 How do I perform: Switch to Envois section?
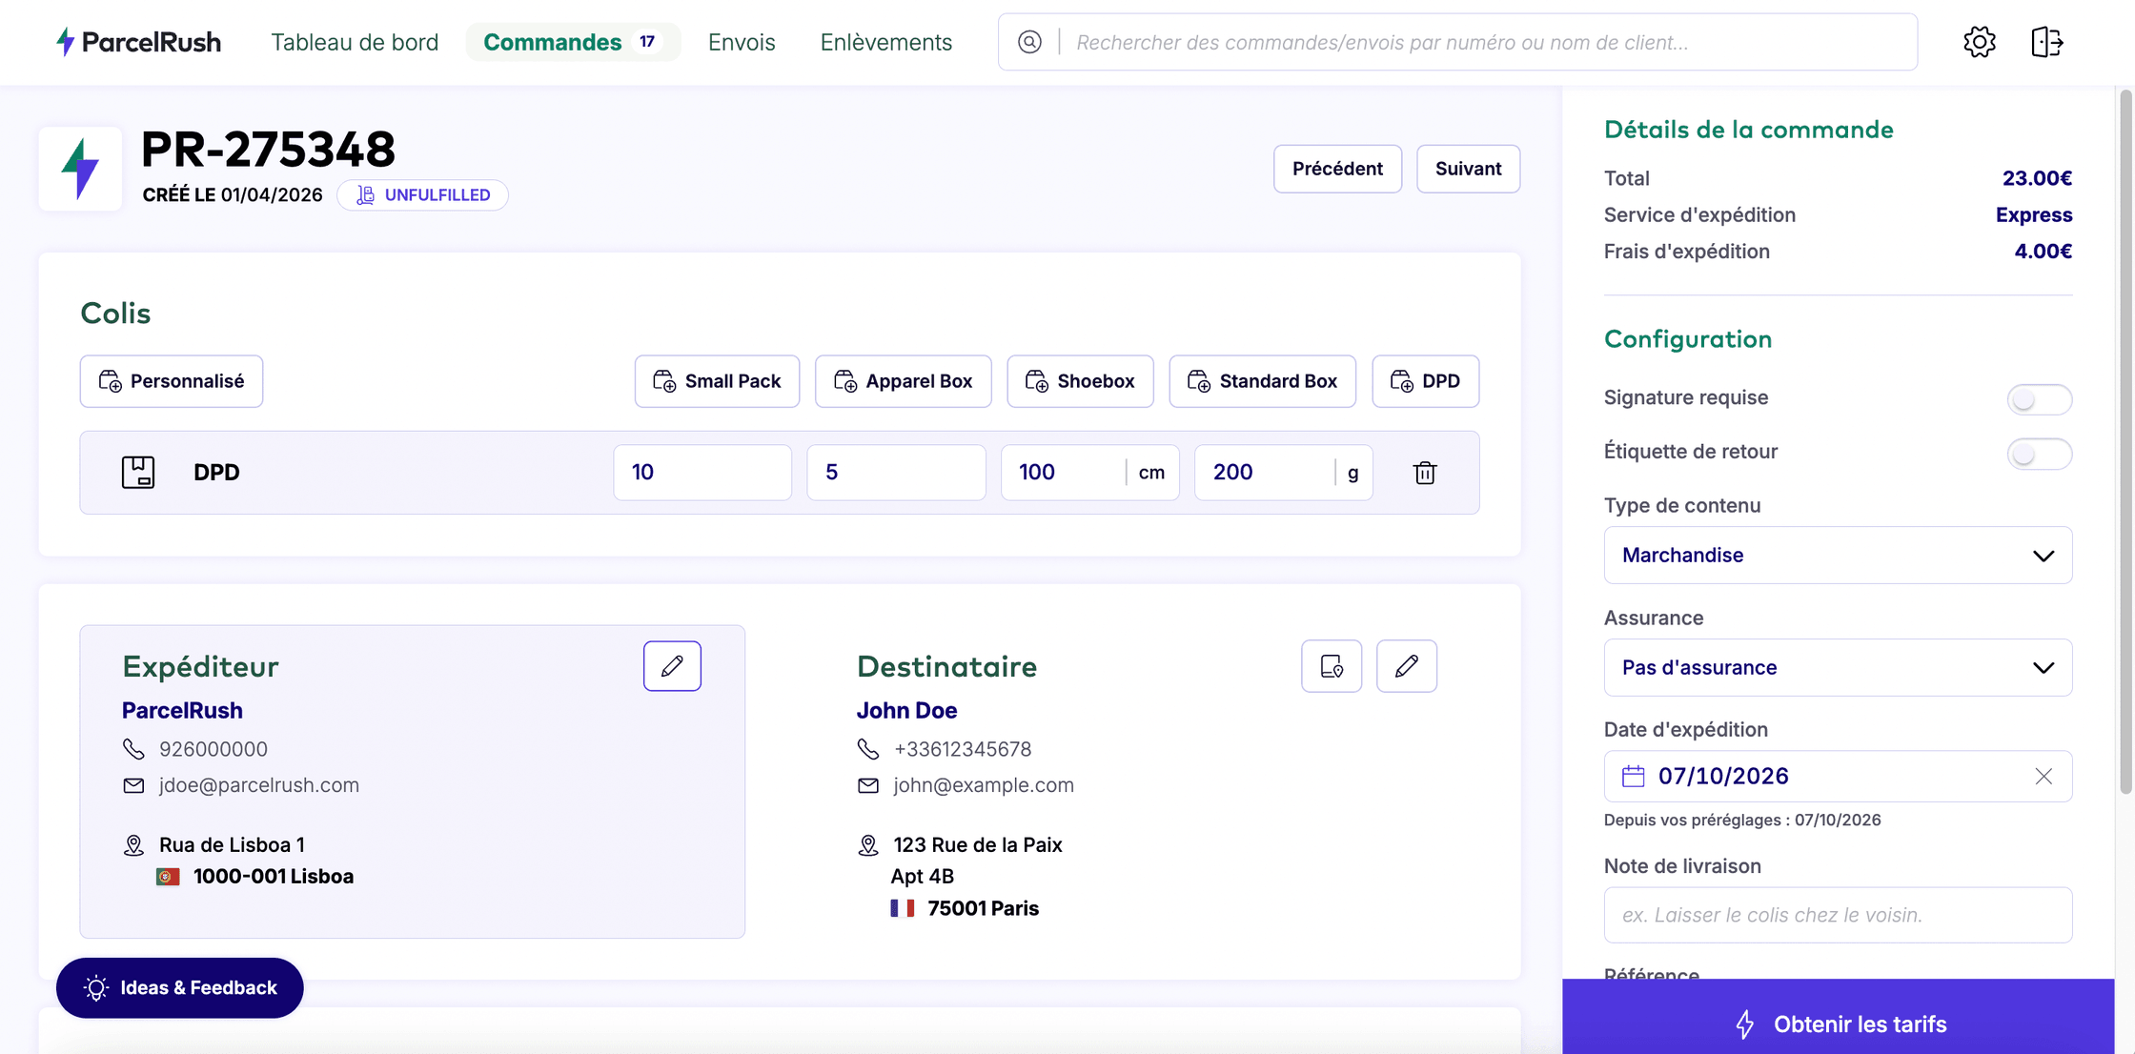(x=742, y=42)
